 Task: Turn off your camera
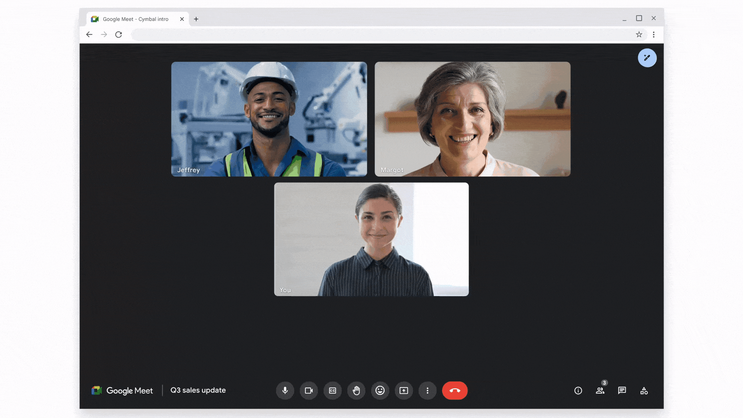[x=308, y=391]
